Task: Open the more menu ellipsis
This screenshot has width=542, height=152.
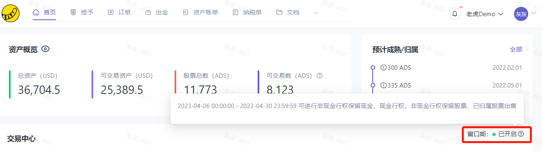Action: 316,12
